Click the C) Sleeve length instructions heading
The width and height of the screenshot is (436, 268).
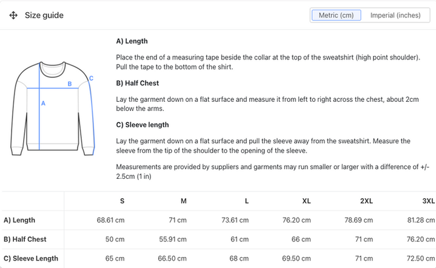pos(142,125)
